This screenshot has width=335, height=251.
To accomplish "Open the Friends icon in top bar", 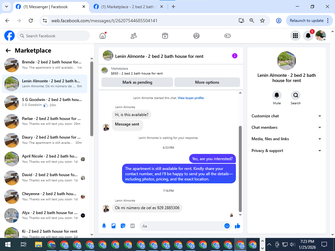I will click(x=134, y=36).
